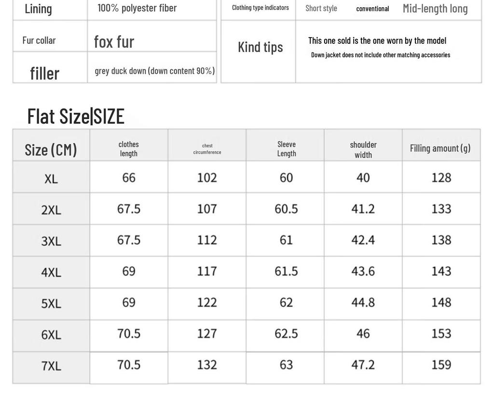This screenshot has height=399, width=494.
Task: Click the 4XL chest circumference value 117
Action: coord(207,271)
